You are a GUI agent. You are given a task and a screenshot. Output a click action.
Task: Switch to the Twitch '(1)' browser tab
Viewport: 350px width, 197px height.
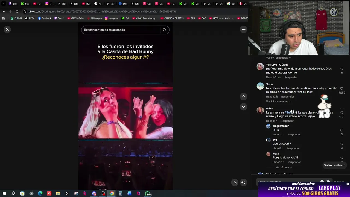(13, 4)
